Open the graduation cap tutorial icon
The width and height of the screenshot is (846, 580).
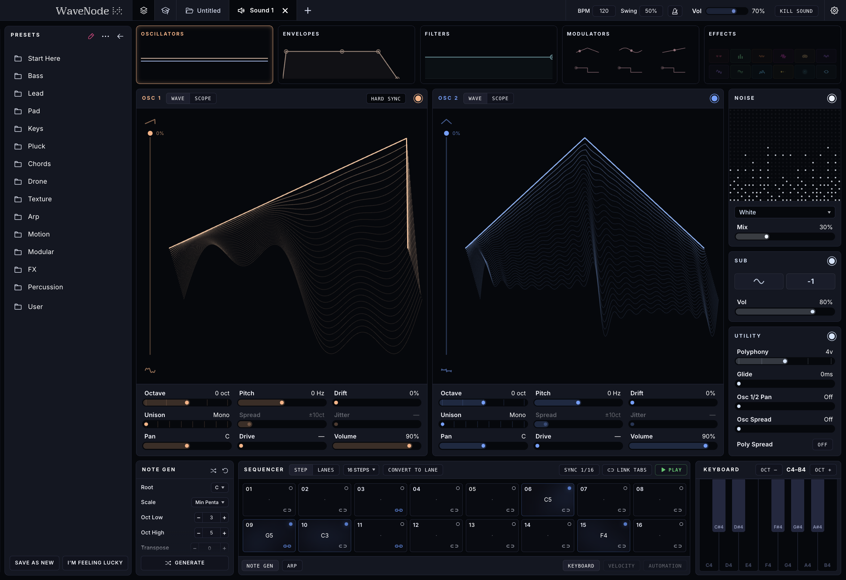[165, 11]
